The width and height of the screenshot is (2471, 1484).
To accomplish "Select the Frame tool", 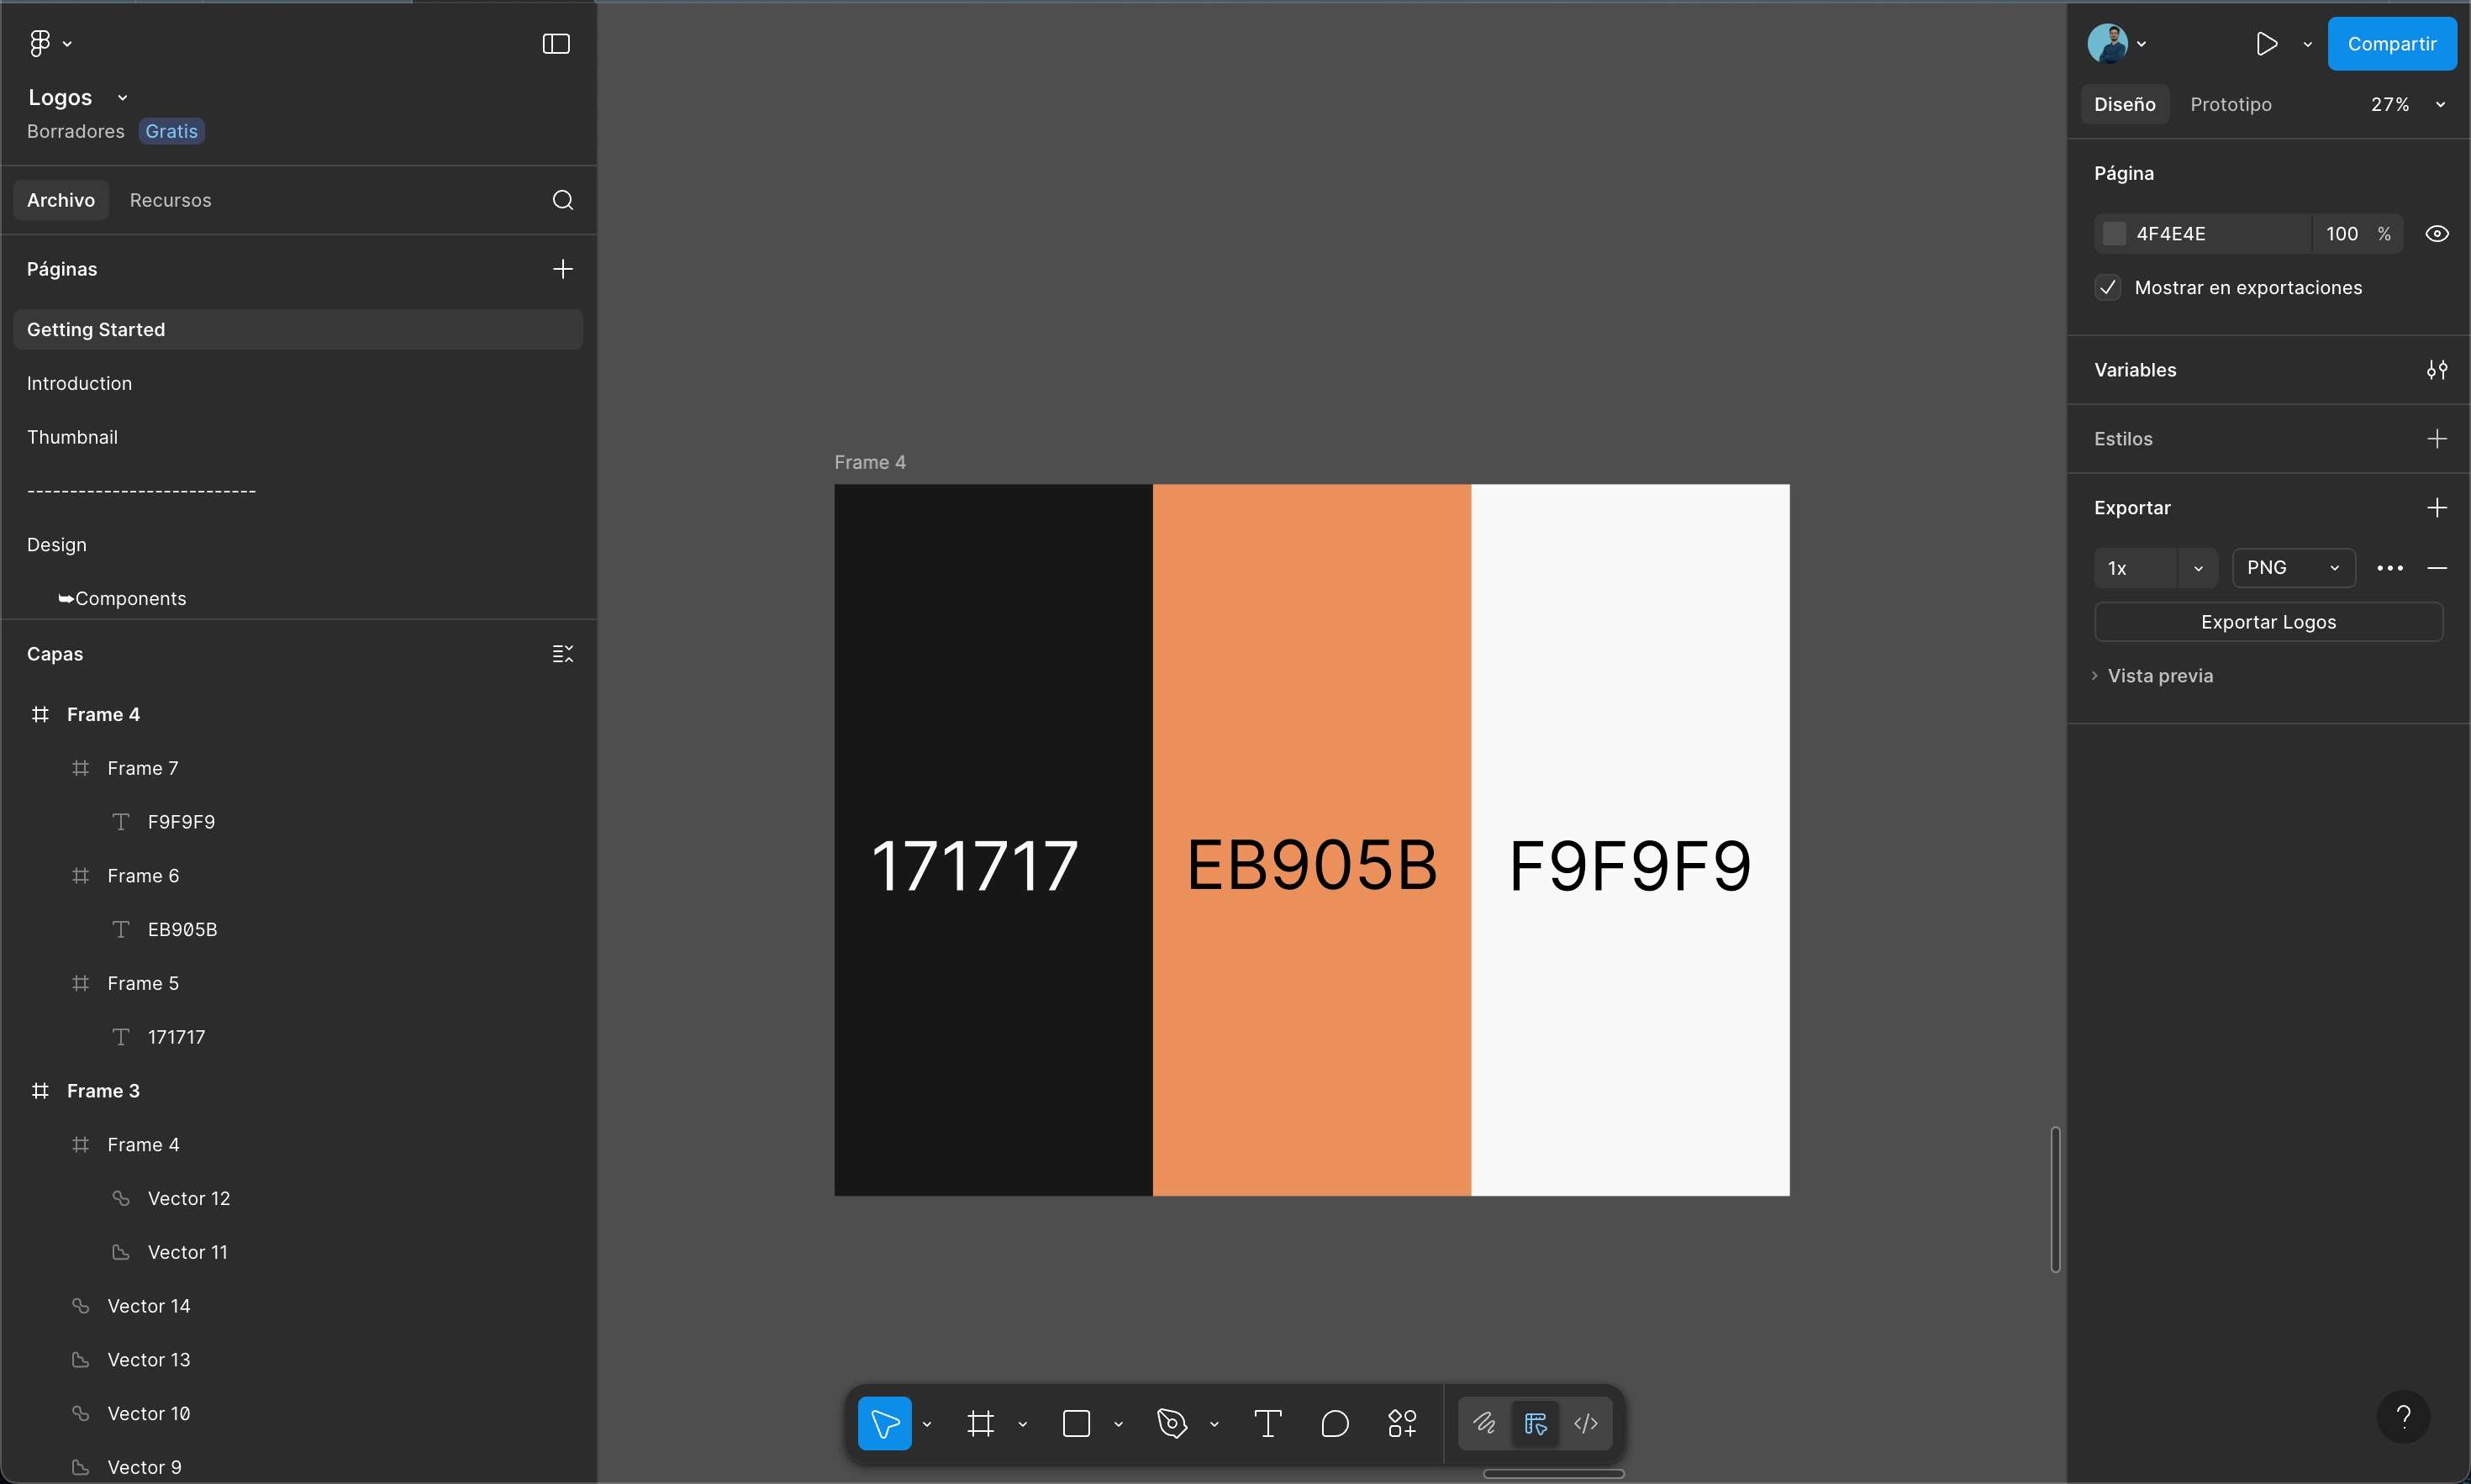I will tap(980, 1423).
